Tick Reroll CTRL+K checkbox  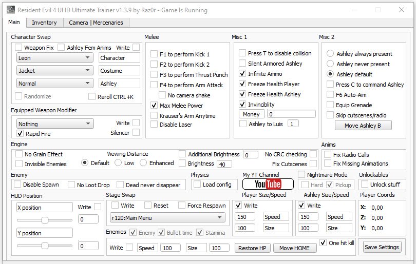click(92, 96)
